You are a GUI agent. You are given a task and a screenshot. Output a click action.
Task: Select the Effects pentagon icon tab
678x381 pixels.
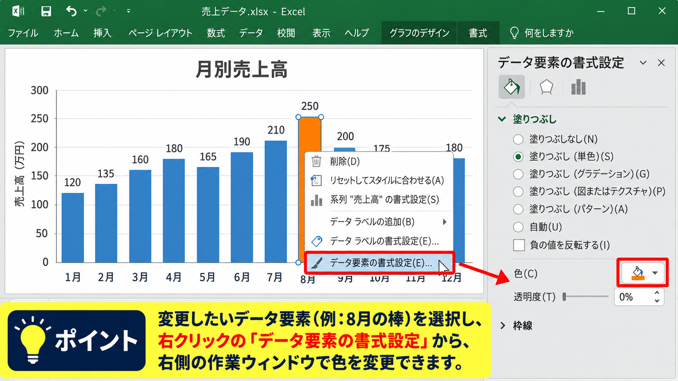point(546,87)
